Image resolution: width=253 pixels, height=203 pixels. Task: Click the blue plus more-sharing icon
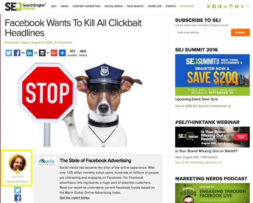pos(62,53)
